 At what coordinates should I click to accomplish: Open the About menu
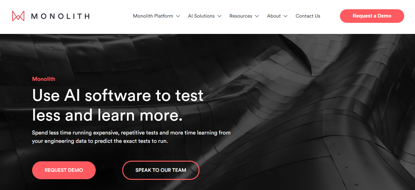(274, 16)
